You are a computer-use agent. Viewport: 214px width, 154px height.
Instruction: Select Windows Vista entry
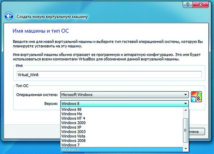(x=122, y=136)
